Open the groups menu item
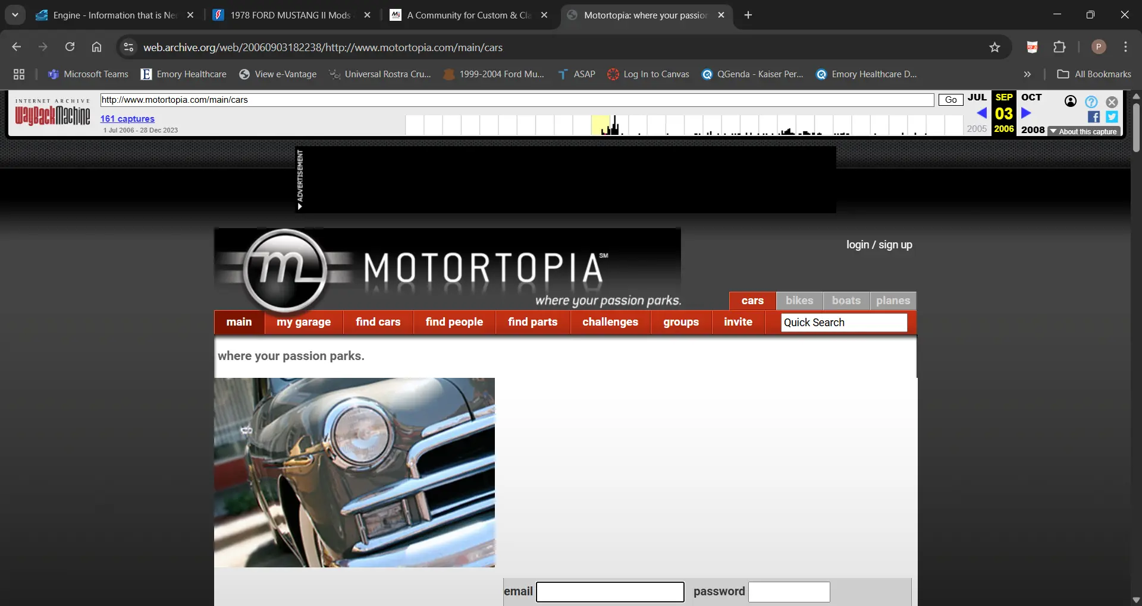The height and width of the screenshot is (606, 1142). click(681, 322)
